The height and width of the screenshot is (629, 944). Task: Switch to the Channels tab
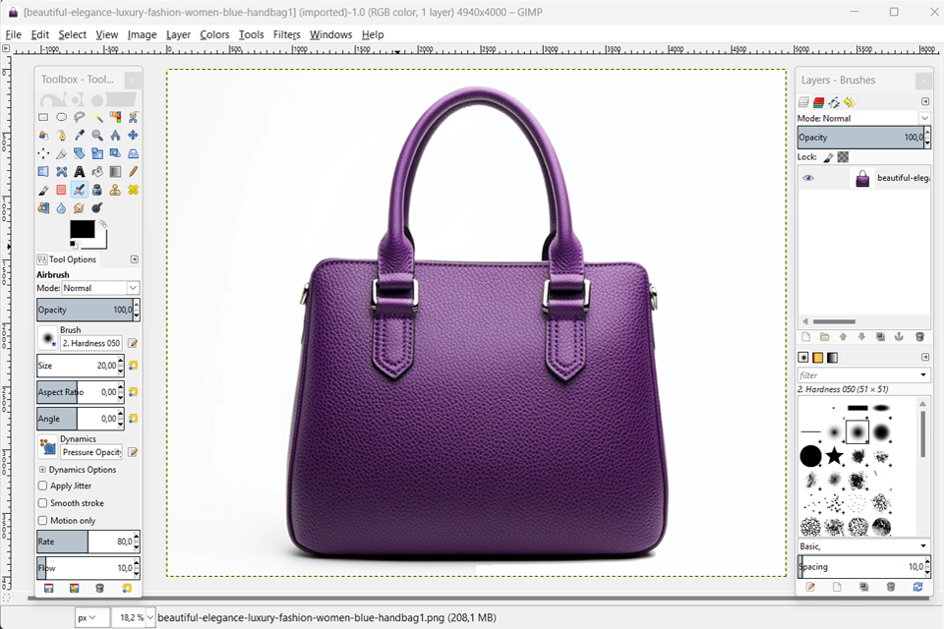coord(818,102)
